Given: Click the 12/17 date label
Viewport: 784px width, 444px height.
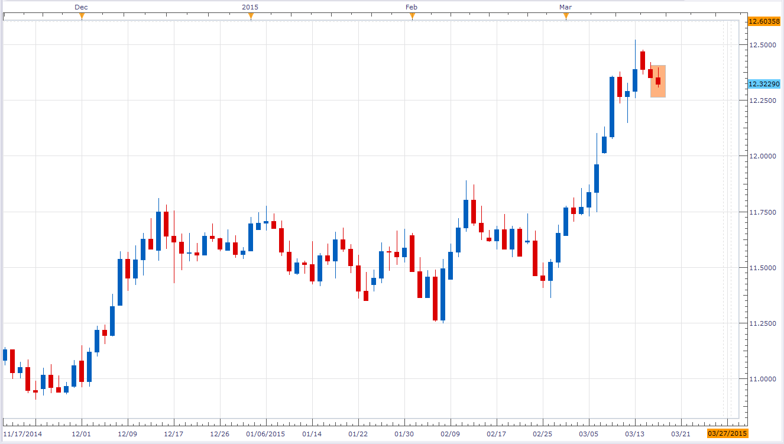Looking at the screenshot, I should point(173,433).
